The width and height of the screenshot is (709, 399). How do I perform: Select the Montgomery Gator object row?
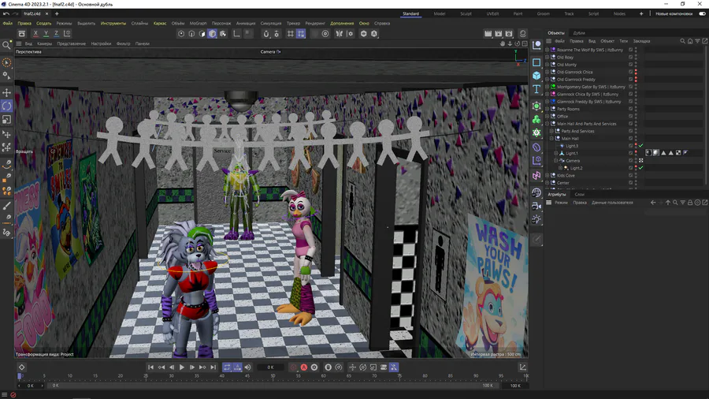(x=591, y=87)
